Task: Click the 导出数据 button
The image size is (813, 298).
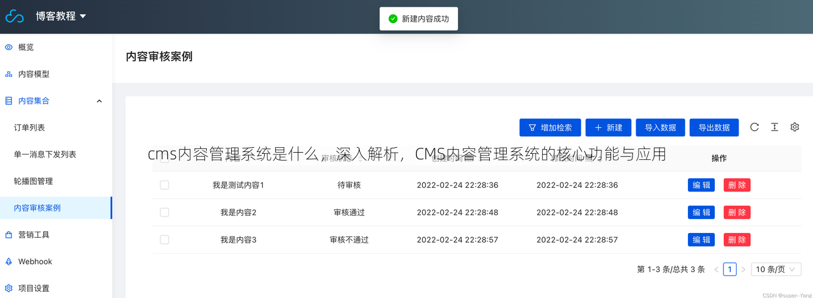Action: point(714,128)
